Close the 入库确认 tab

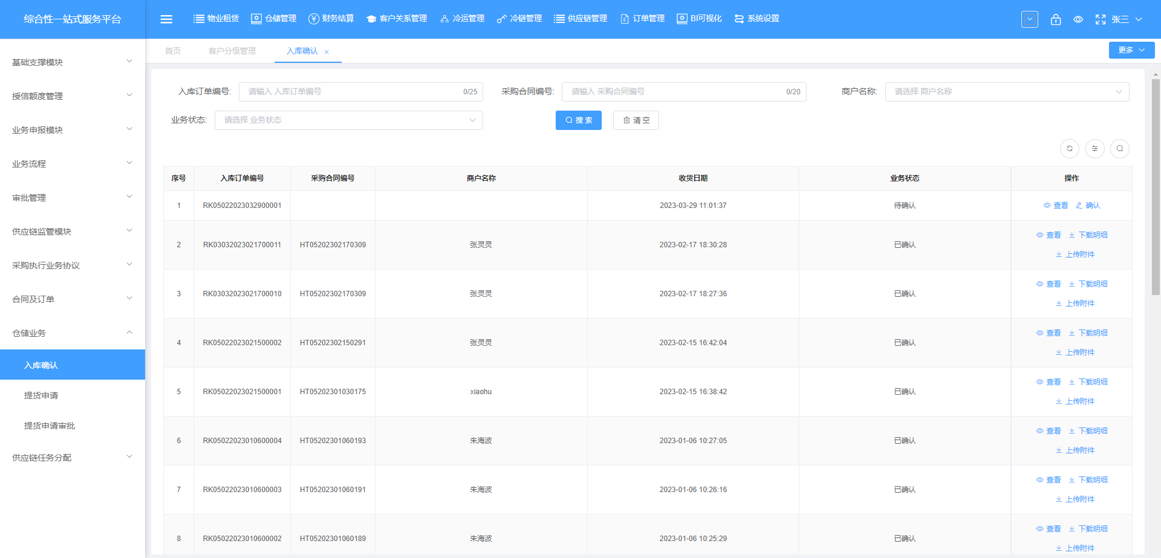coord(327,52)
